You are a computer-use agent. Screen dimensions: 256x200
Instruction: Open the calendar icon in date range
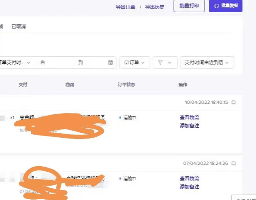click(x=110, y=62)
